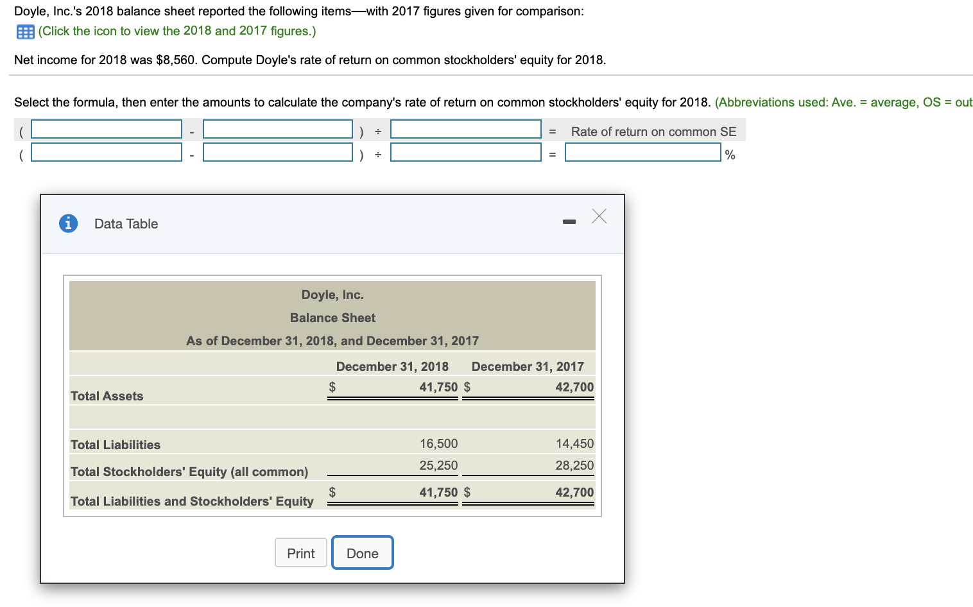Screen dimensions: 973x607
Task: Click the blue info icon beside Data Table
Action: [x=68, y=223]
